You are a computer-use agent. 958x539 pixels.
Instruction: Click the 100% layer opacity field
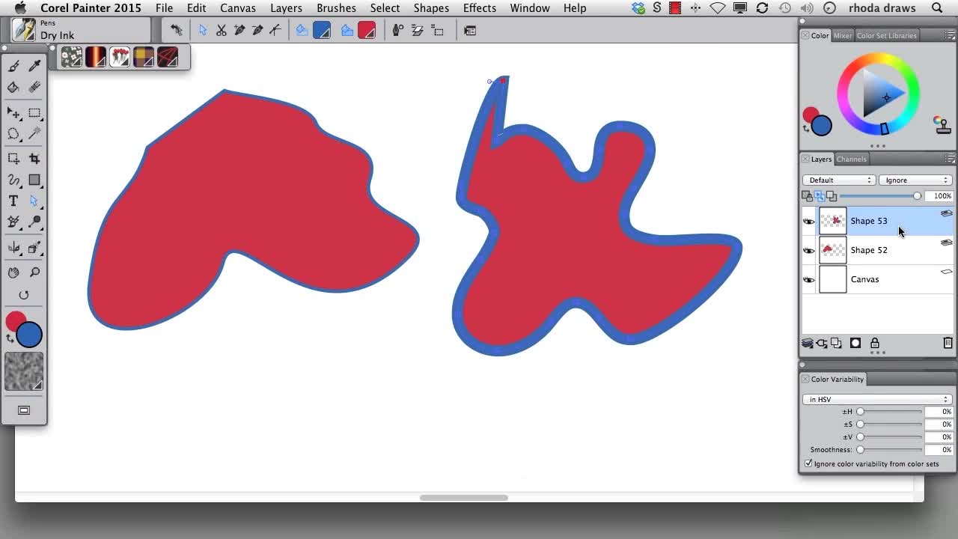939,196
